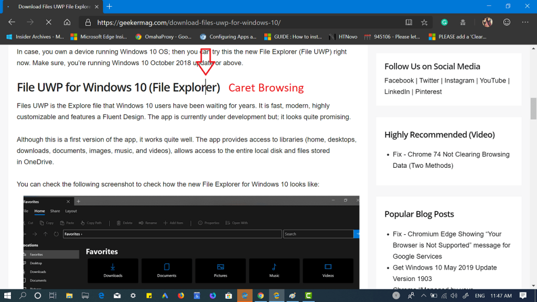Click the paragraph starting 'In case, you own a device'
Viewport: 537px width, 302px height.
click(x=181, y=57)
